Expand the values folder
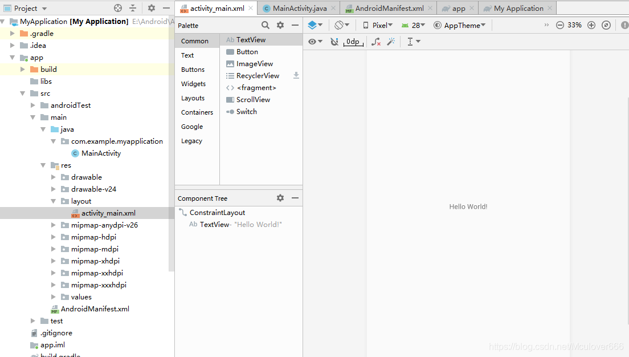 coord(54,297)
